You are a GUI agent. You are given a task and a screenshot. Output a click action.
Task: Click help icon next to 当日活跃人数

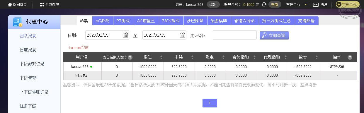click(x=130, y=57)
